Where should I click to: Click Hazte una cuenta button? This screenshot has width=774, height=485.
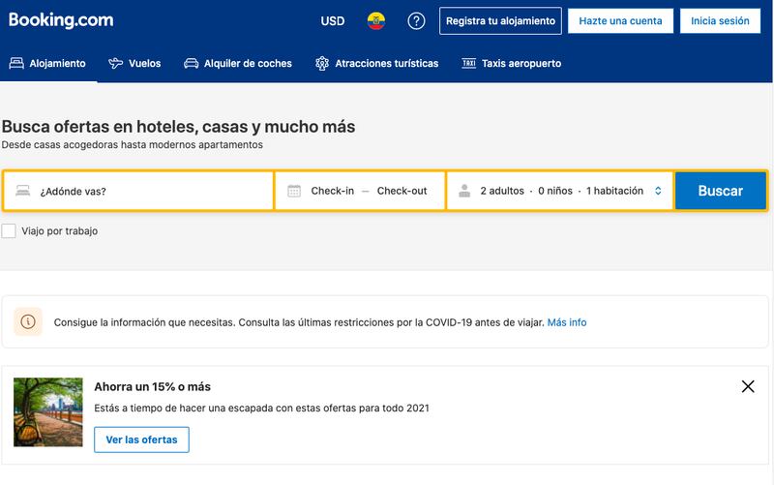click(x=620, y=20)
